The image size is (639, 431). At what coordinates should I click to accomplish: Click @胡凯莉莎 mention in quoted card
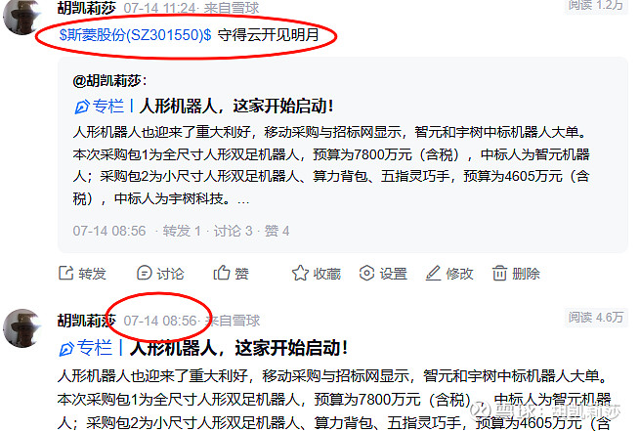pyautogui.click(x=109, y=81)
